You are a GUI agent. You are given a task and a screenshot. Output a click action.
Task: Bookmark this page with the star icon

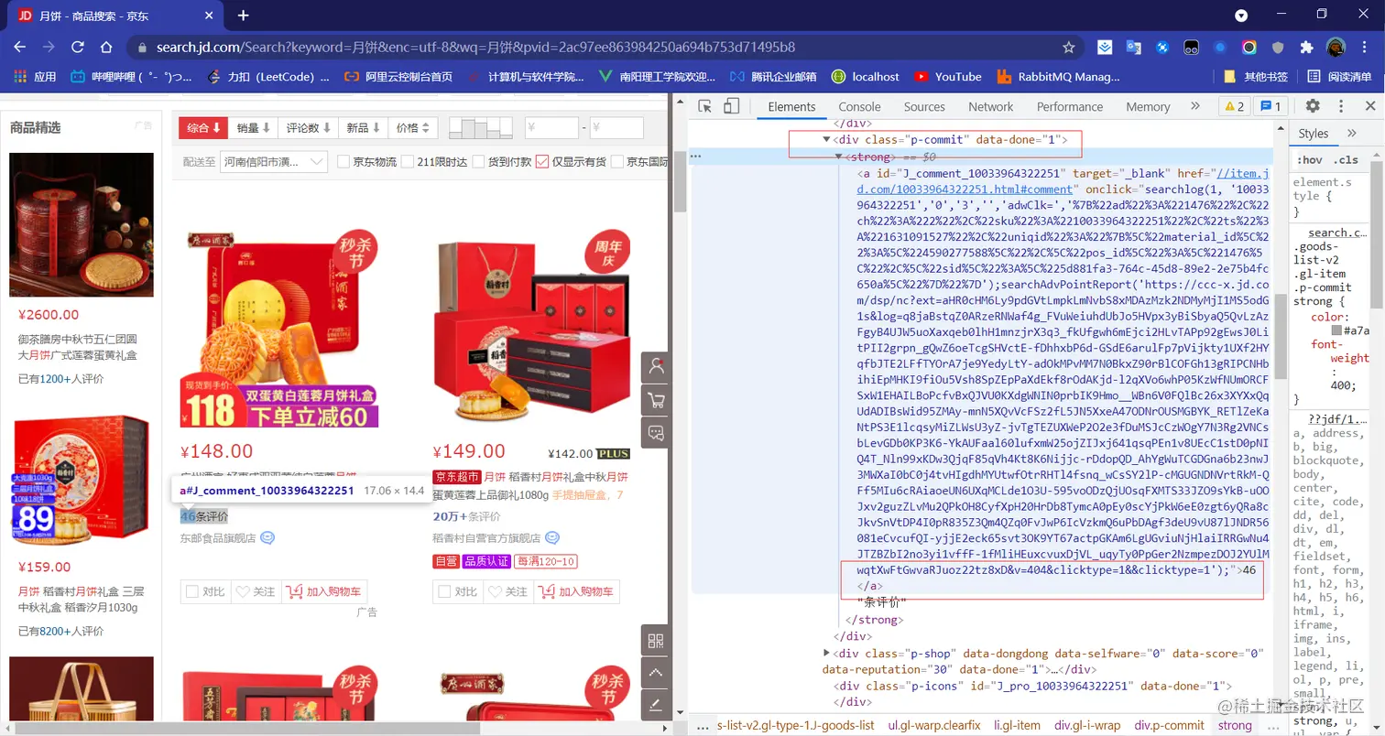1069,47
